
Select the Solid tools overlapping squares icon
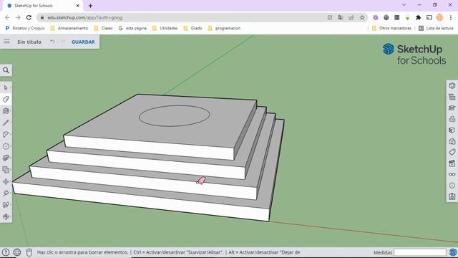coord(6,170)
